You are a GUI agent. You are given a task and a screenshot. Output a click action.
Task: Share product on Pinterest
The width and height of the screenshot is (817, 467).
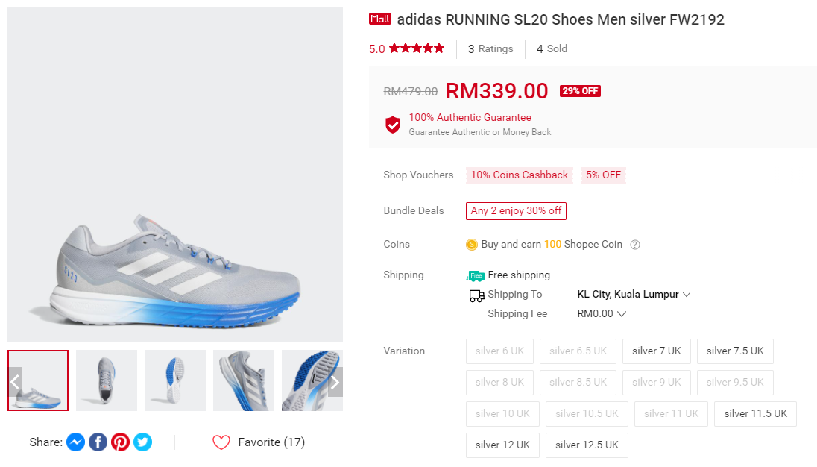(120, 442)
